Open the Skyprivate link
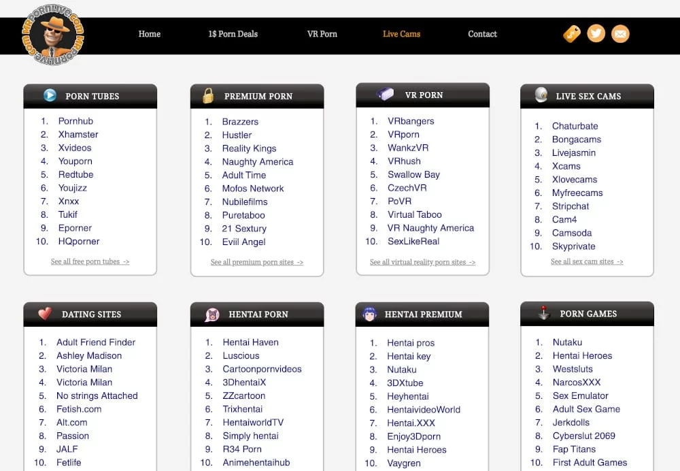The height and width of the screenshot is (471, 680). click(573, 246)
